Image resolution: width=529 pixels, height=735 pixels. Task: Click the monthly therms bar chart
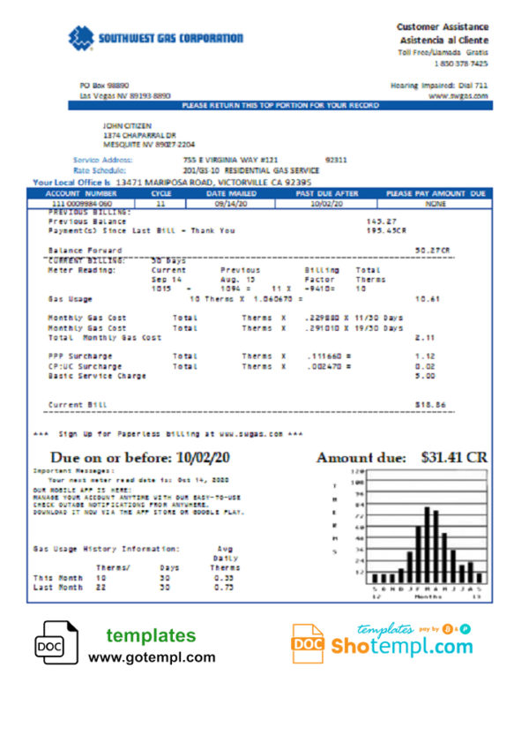(x=411, y=534)
